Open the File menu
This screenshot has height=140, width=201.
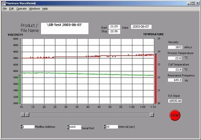click(x=5, y=9)
